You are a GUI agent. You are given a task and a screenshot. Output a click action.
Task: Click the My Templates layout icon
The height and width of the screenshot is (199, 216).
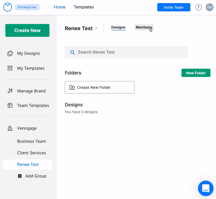click(x=10, y=68)
